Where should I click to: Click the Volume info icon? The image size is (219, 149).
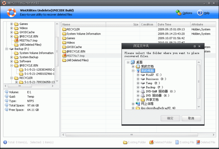pos(7,92)
